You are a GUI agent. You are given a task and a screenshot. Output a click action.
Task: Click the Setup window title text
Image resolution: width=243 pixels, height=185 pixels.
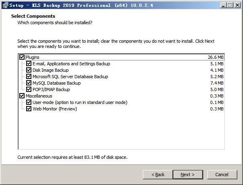81,5
